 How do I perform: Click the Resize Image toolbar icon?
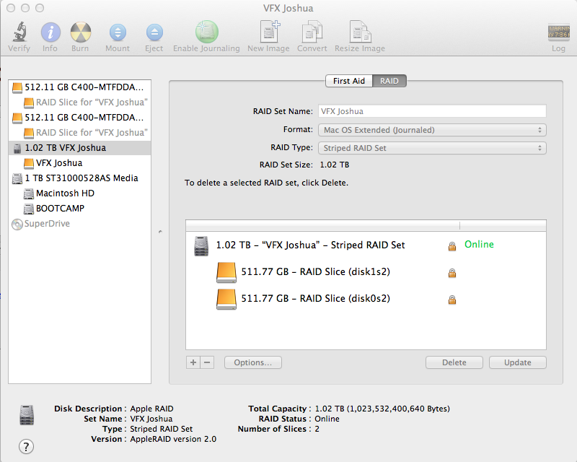360,32
